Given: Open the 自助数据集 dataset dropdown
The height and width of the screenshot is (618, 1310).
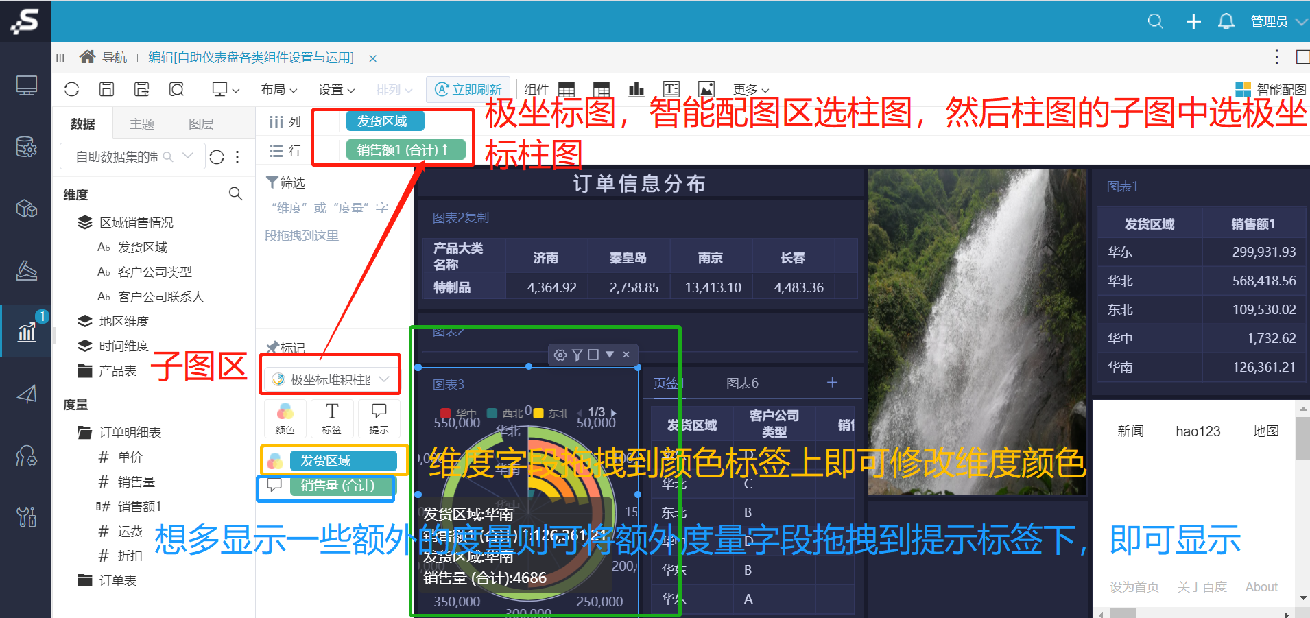Looking at the screenshot, I should [132, 156].
